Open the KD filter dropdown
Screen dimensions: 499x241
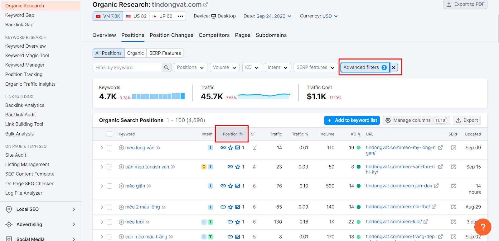point(252,68)
